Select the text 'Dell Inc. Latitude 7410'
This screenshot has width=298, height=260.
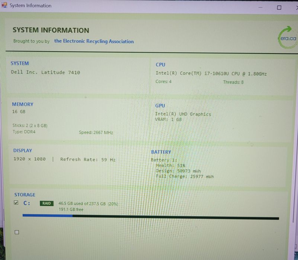pos(45,72)
